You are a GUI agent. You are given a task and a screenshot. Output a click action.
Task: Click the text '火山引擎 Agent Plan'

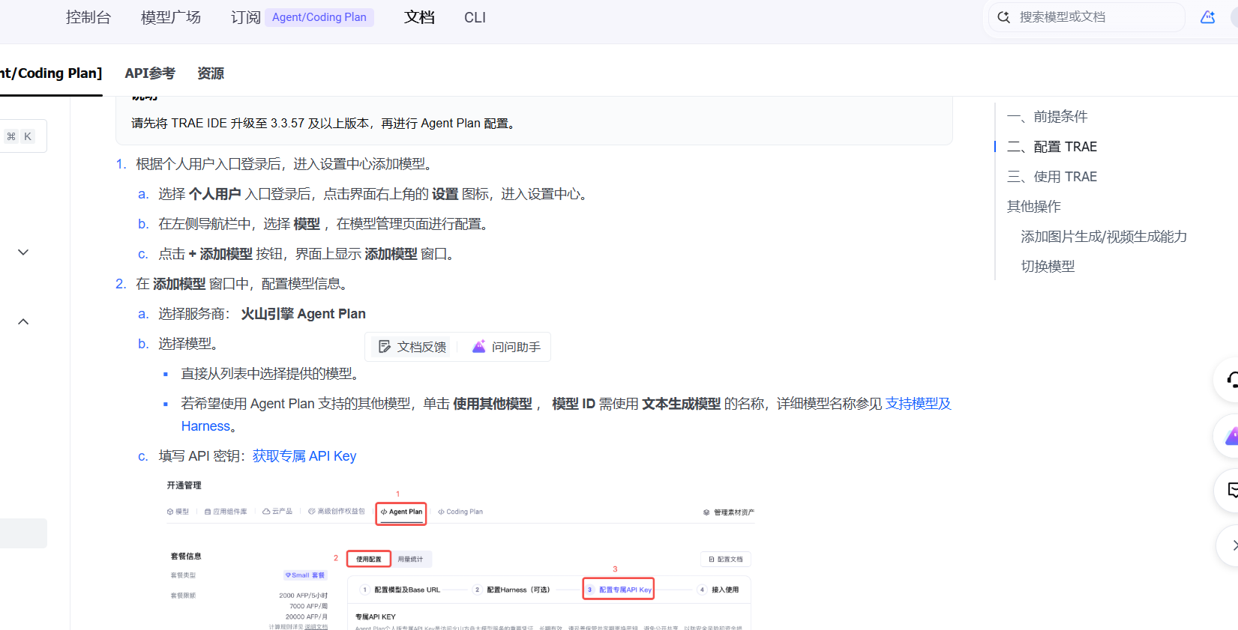[x=303, y=314]
